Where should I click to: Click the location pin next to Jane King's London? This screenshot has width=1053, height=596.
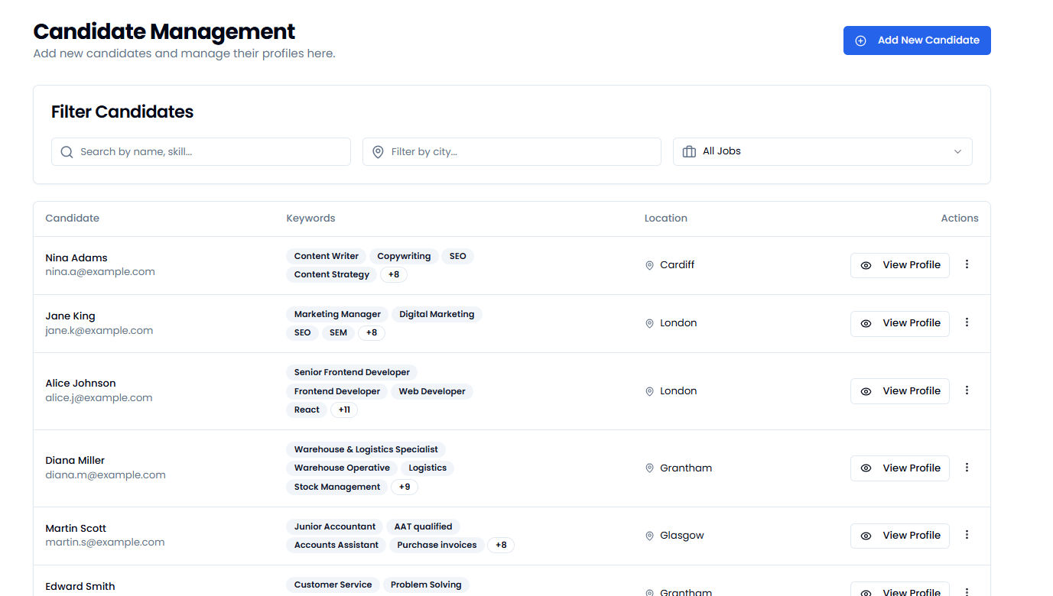(649, 322)
